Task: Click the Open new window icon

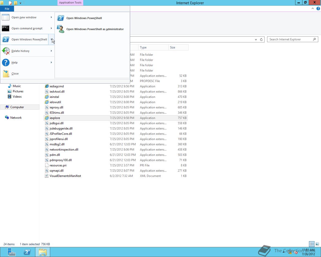Action: point(6,17)
